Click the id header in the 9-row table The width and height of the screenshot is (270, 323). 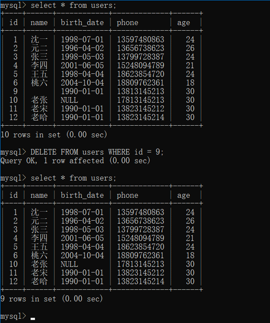[x=13, y=195]
